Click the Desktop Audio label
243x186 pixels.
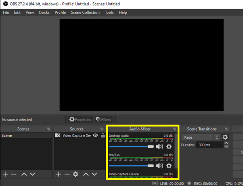(119, 136)
